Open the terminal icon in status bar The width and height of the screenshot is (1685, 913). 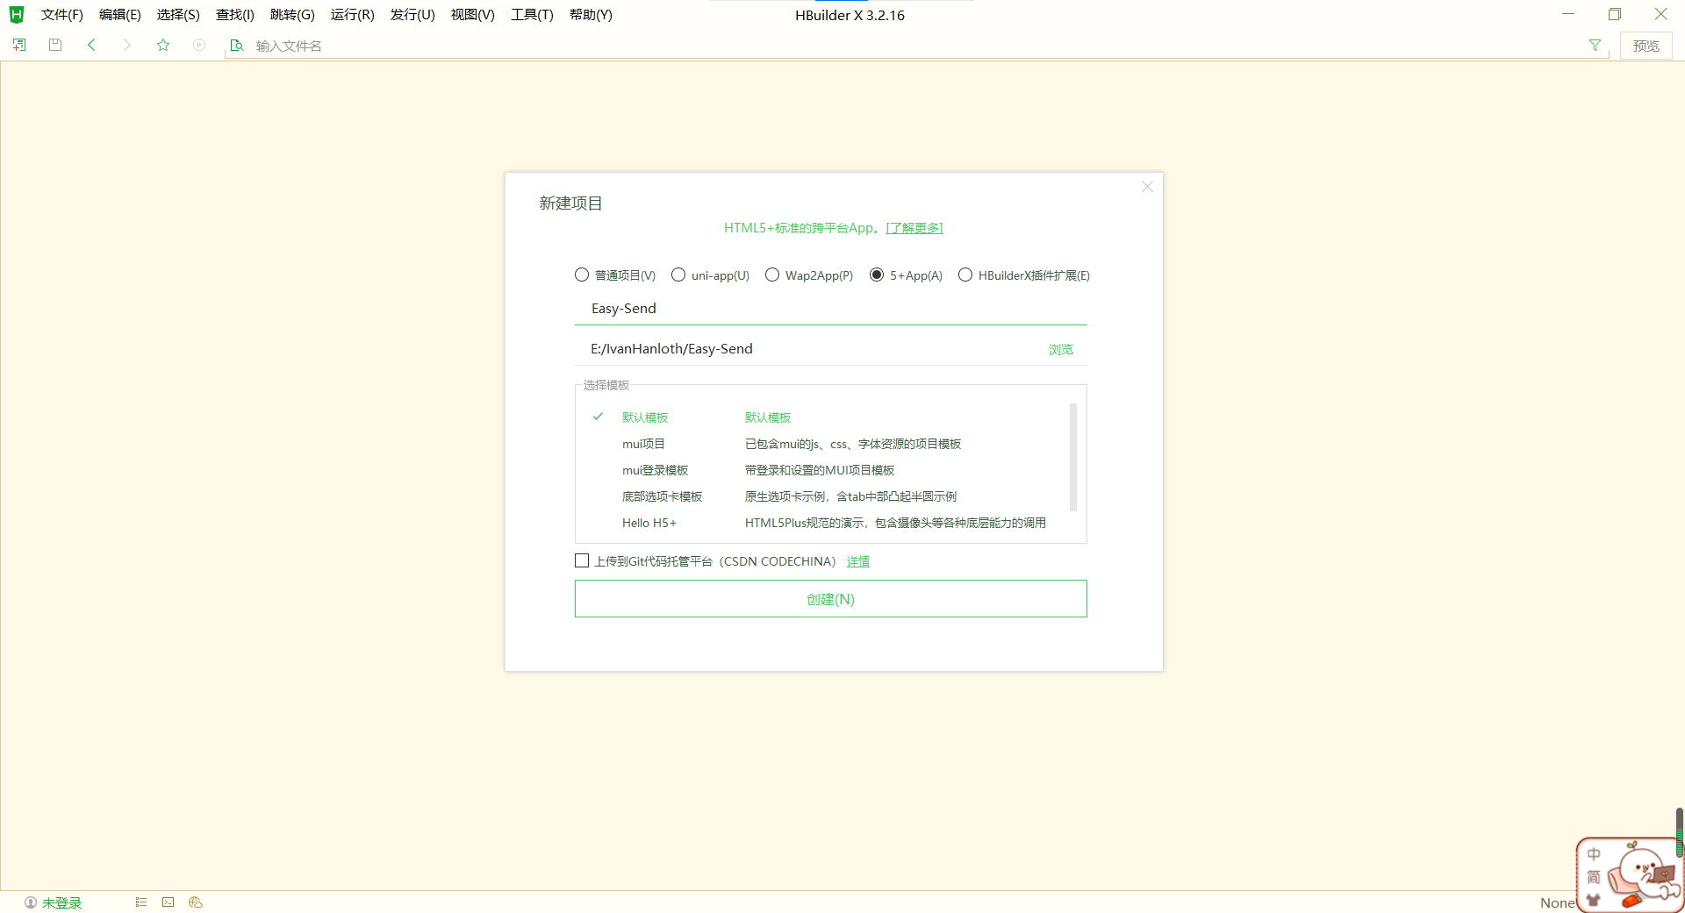click(168, 902)
